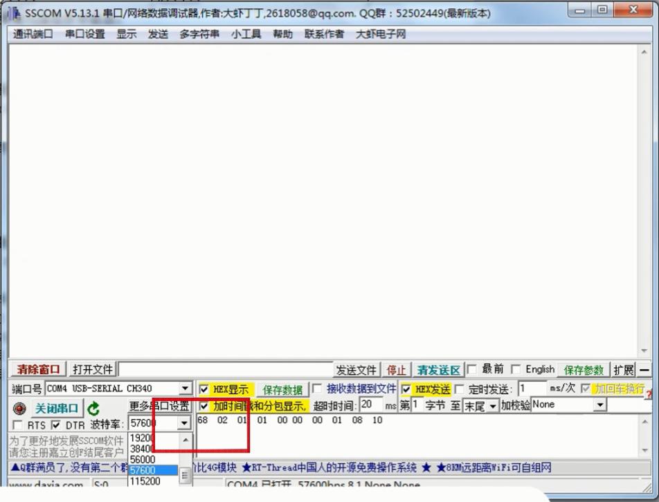659x502 pixels.
Task: Click the 超时时间 20 ms input field
Action: point(371,405)
